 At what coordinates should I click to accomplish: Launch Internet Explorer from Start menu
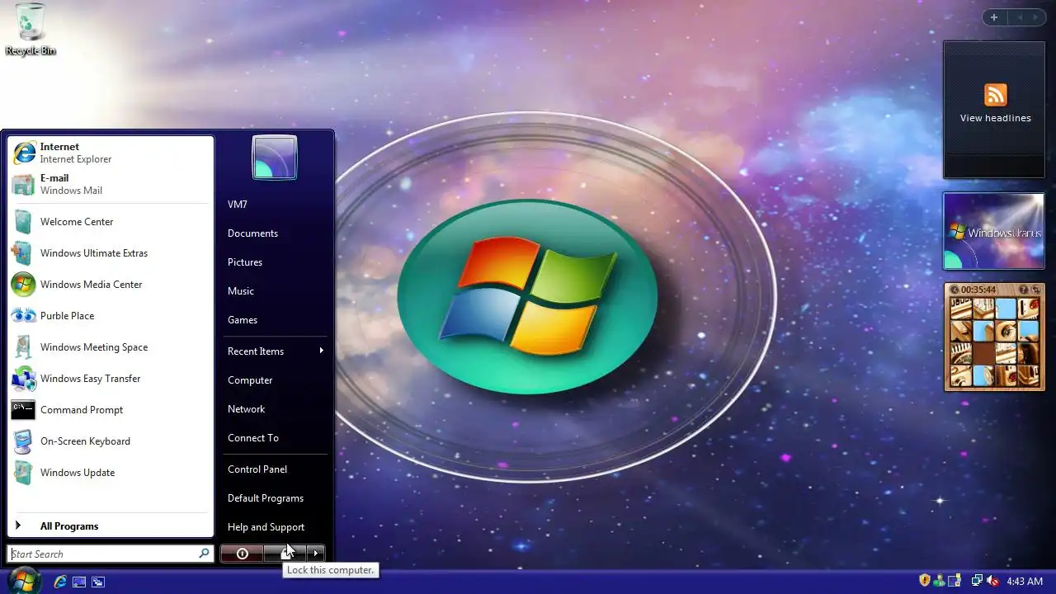(110, 153)
